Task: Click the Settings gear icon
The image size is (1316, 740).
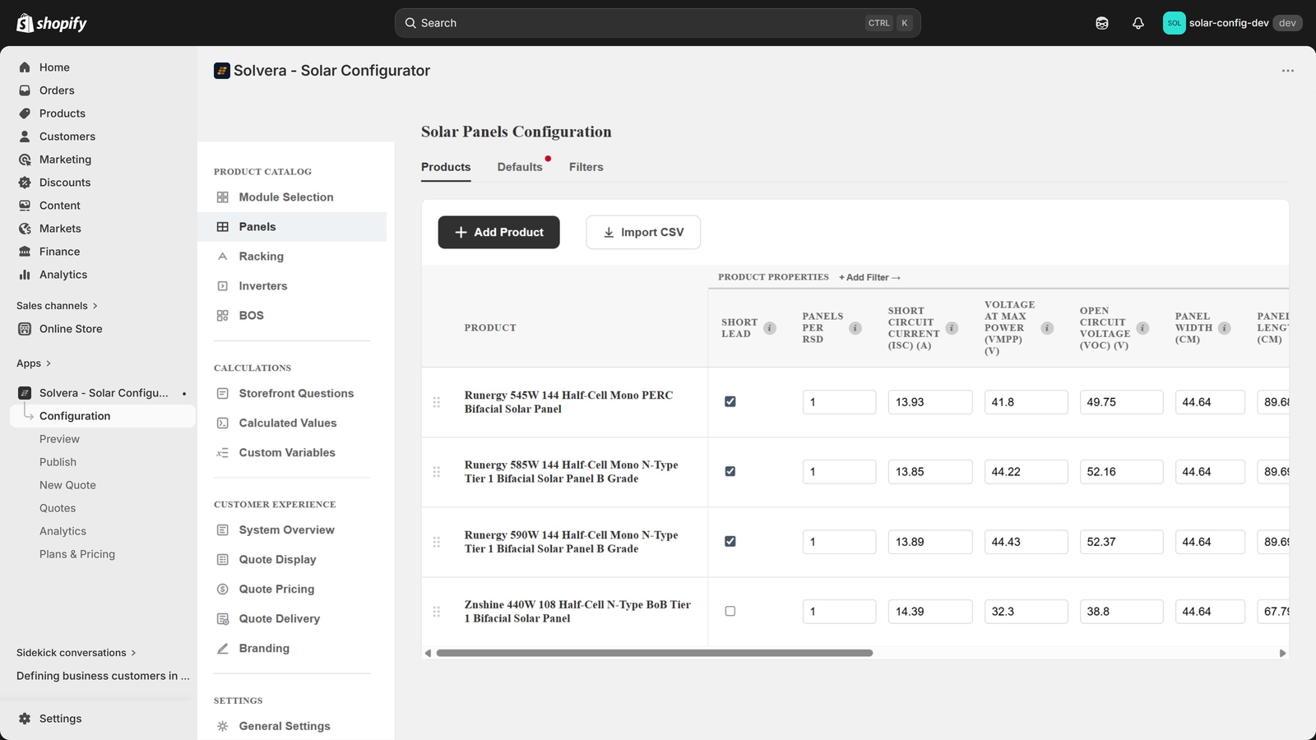Action: pyautogui.click(x=25, y=719)
